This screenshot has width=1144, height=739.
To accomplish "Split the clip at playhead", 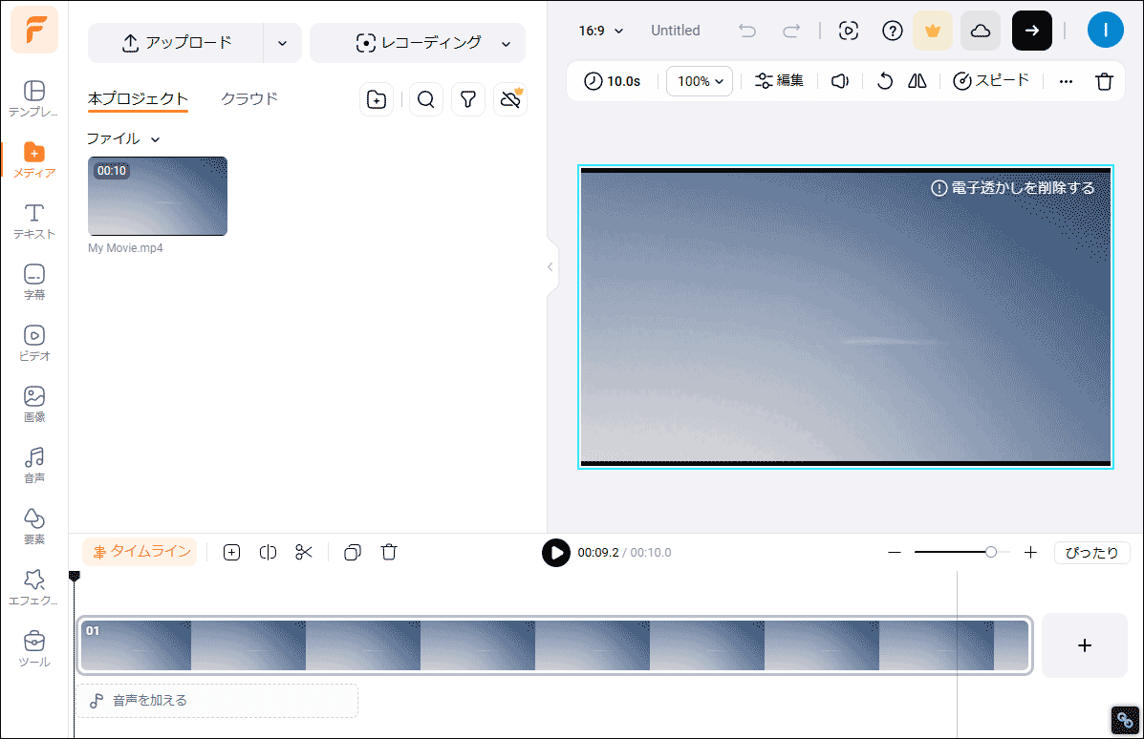I will click(268, 553).
